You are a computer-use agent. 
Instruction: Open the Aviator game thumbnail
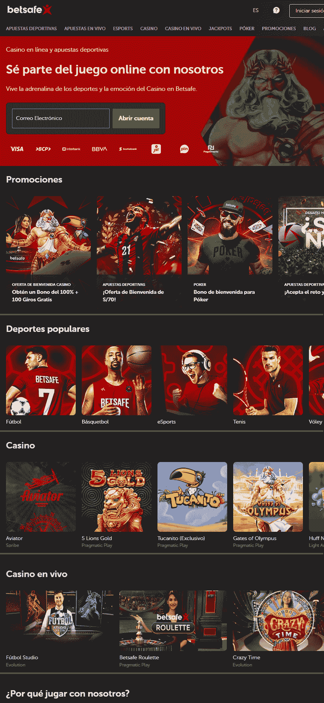(x=41, y=497)
